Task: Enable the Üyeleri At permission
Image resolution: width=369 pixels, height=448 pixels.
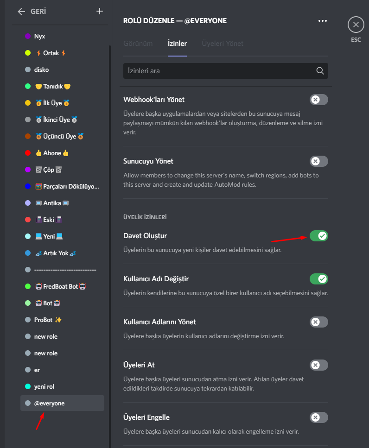Action: coord(318,365)
